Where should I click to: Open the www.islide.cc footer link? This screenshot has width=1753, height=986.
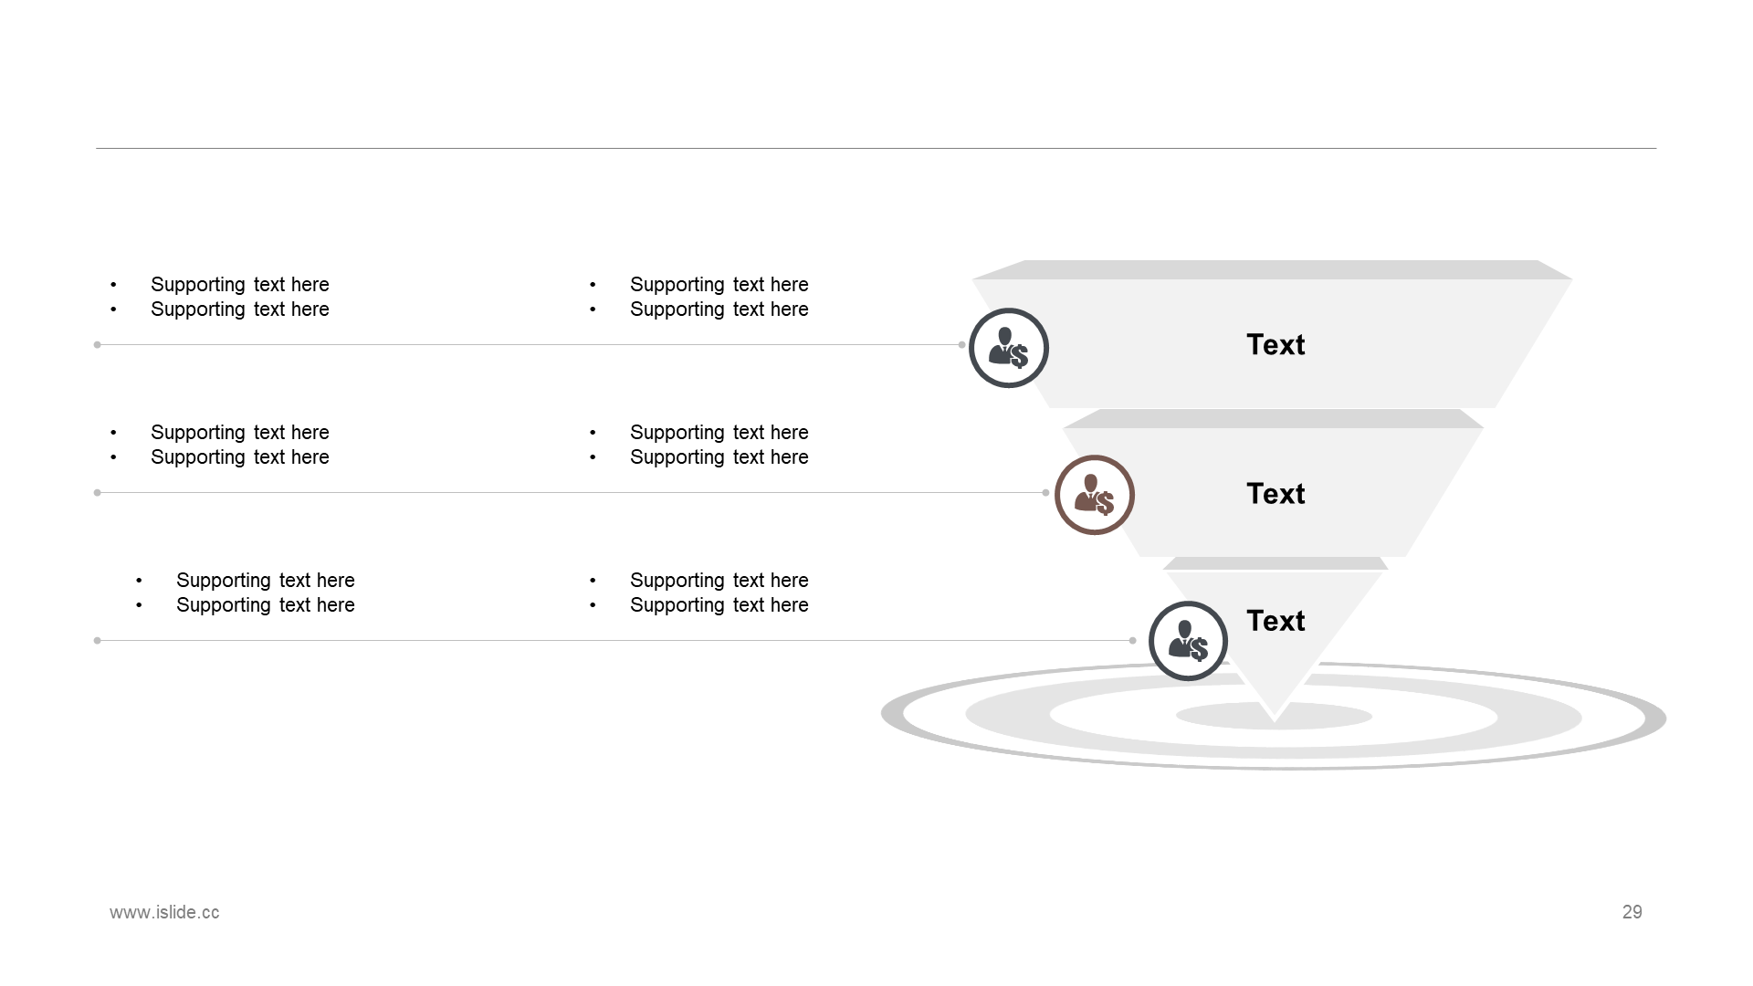coord(164,912)
